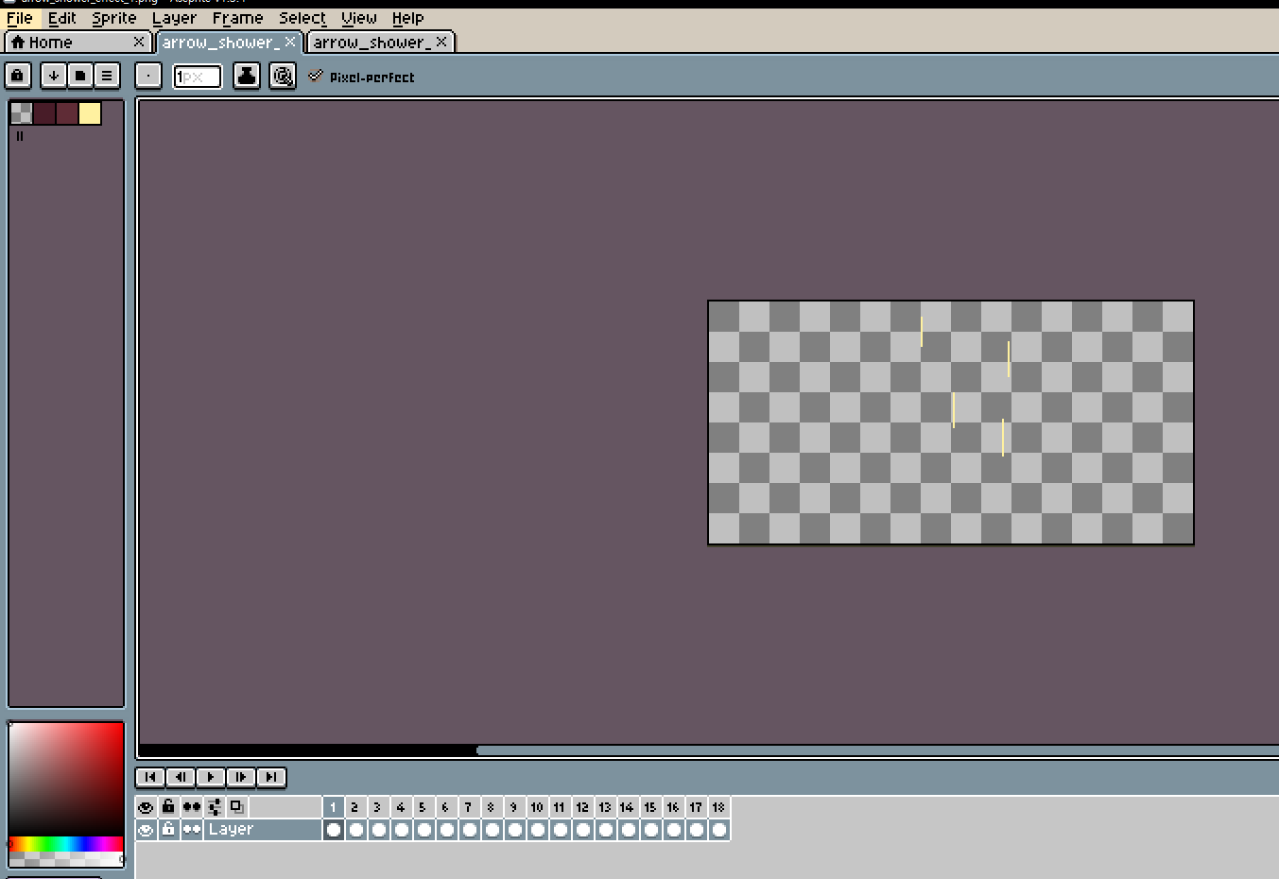Close the second arrow_shower_ tab

point(441,42)
